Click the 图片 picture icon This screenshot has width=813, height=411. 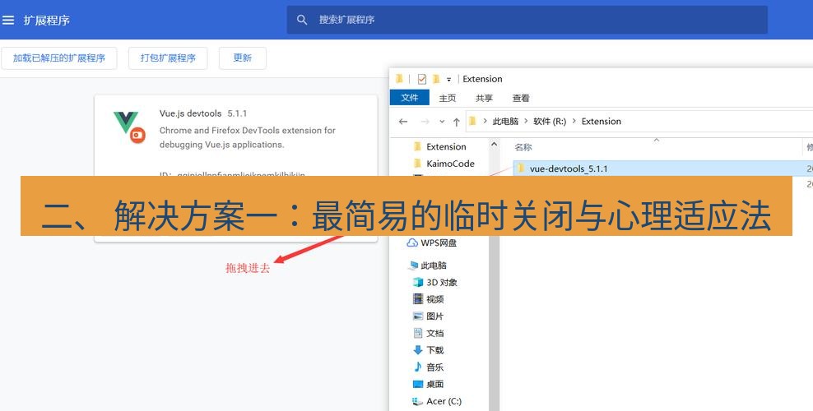pyautogui.click(x=418, y=316)
